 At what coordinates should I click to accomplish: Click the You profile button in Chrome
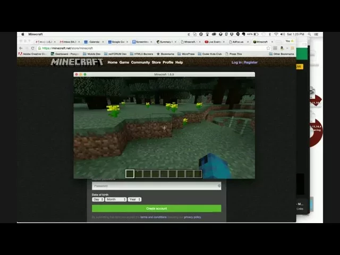289,41
